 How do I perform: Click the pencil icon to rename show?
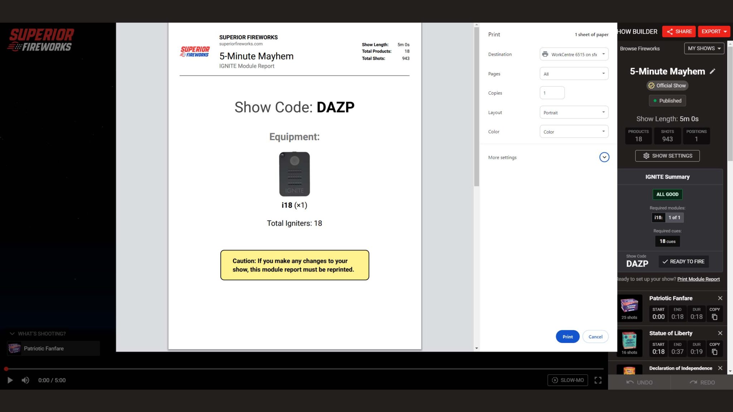coord(713,71)
